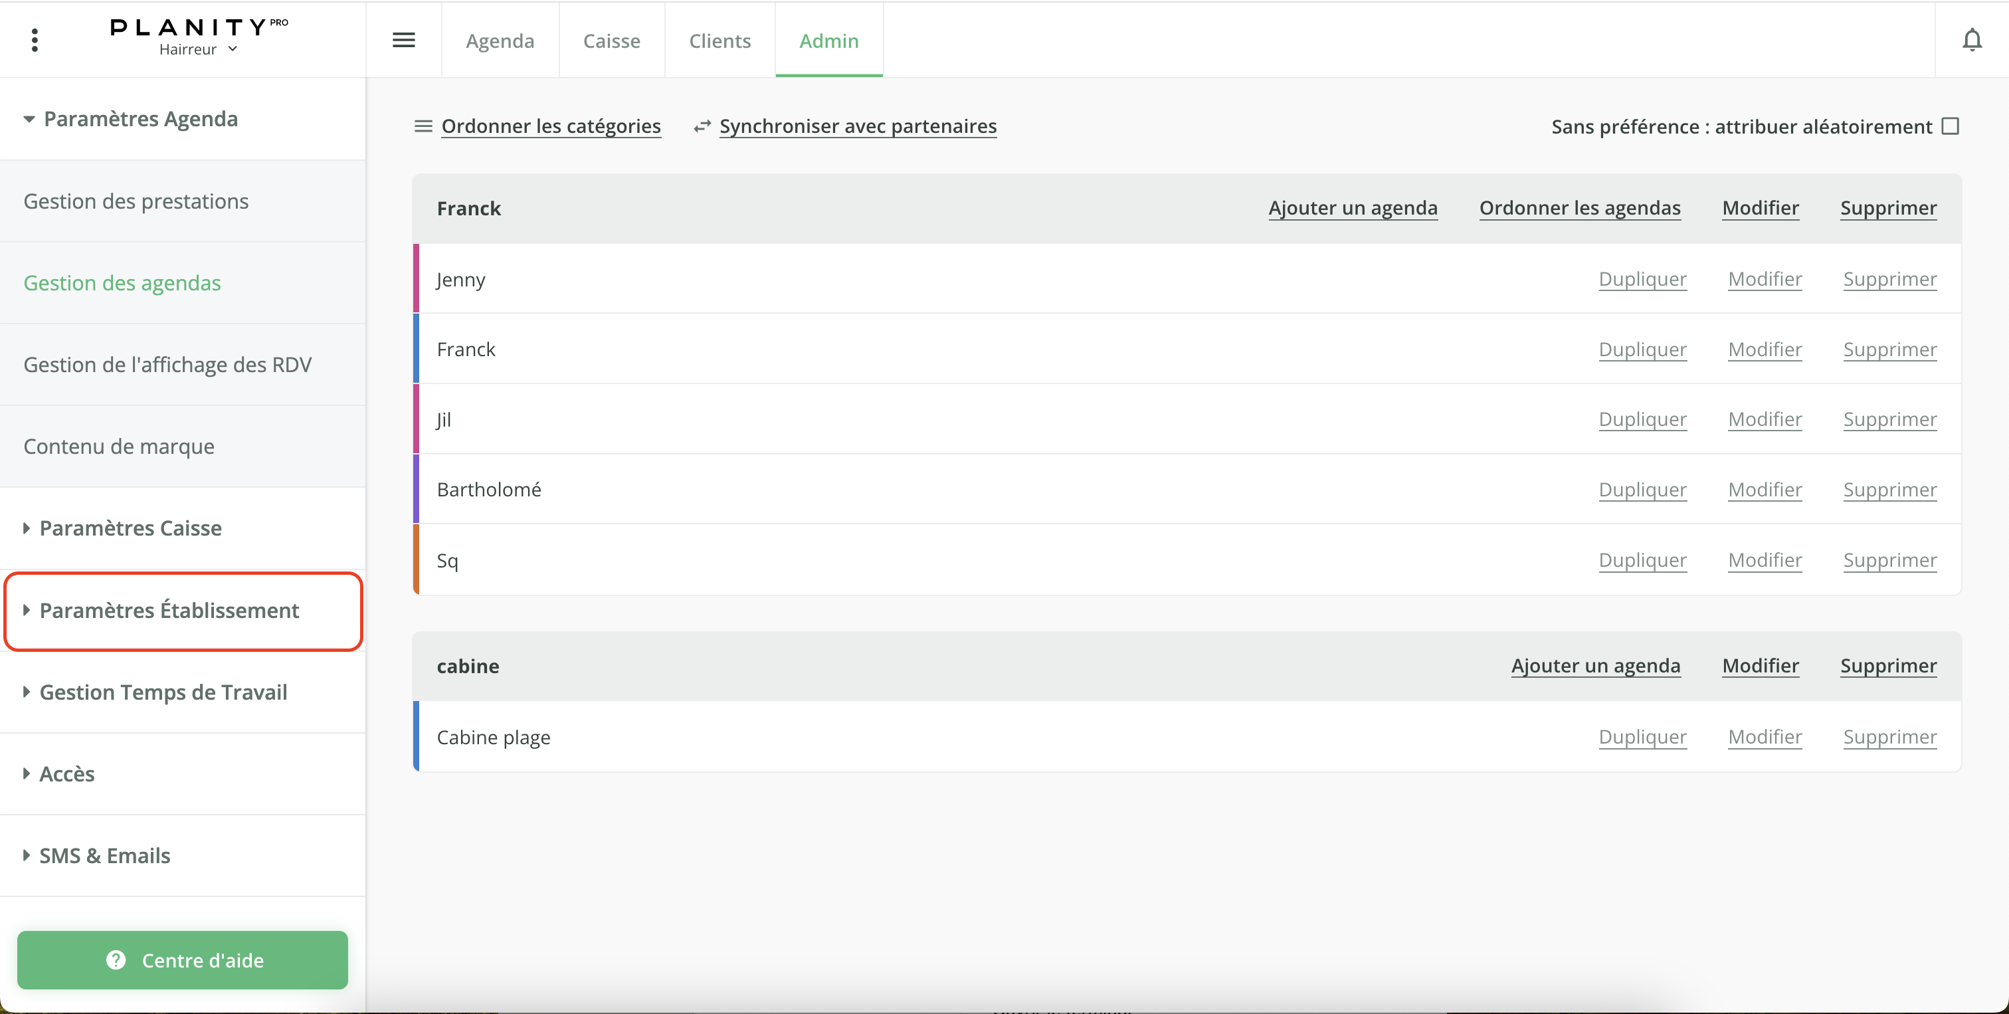Enable Sans préférence random assignment checkbox
This screenshot has height=1014, width=2009.
[1950, 126]
